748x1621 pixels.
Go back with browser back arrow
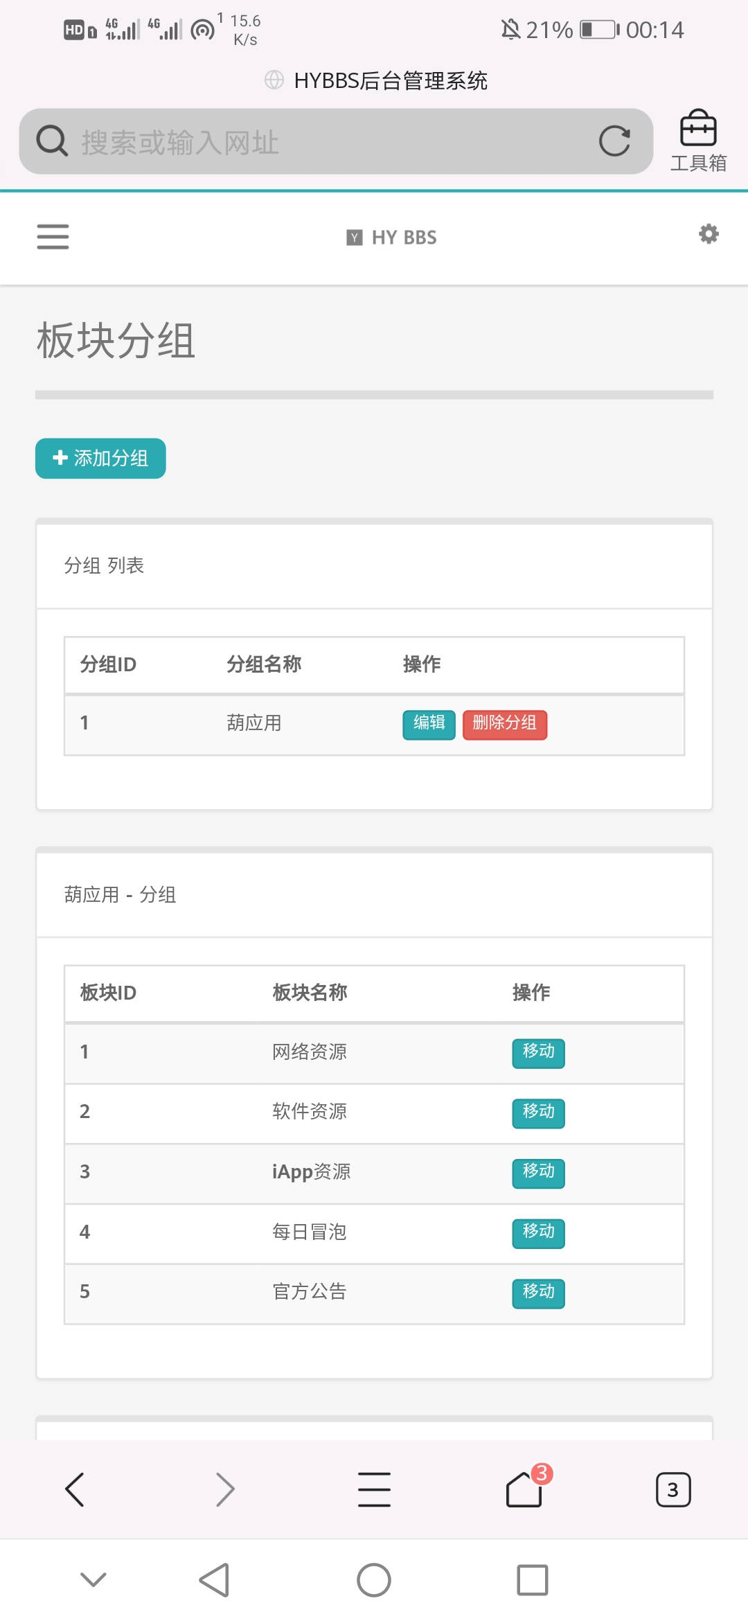75,1489
